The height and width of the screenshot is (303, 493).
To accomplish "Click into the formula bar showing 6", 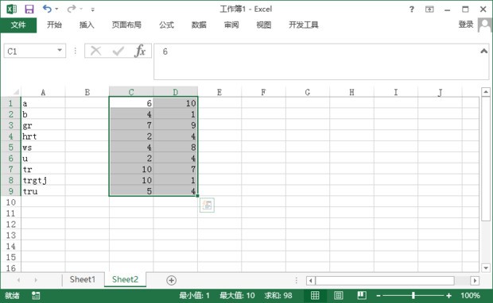I will pos(316,62).
